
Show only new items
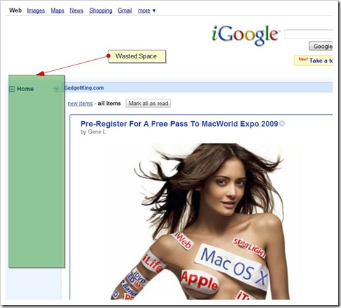tap(80, 104)
